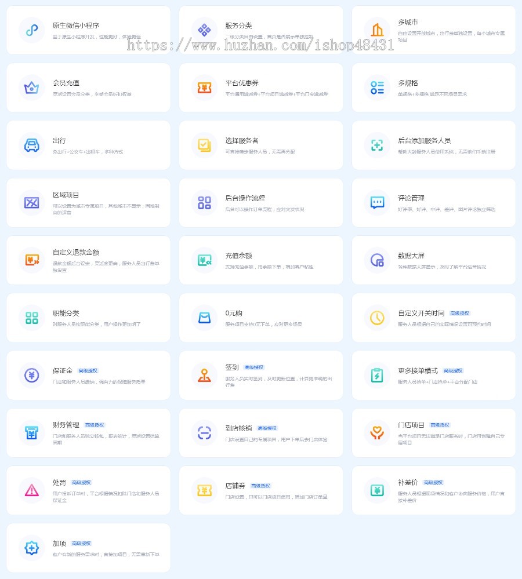Select the 充值余额 title text
Screen dimensions: 522x579
click(238, 256)
